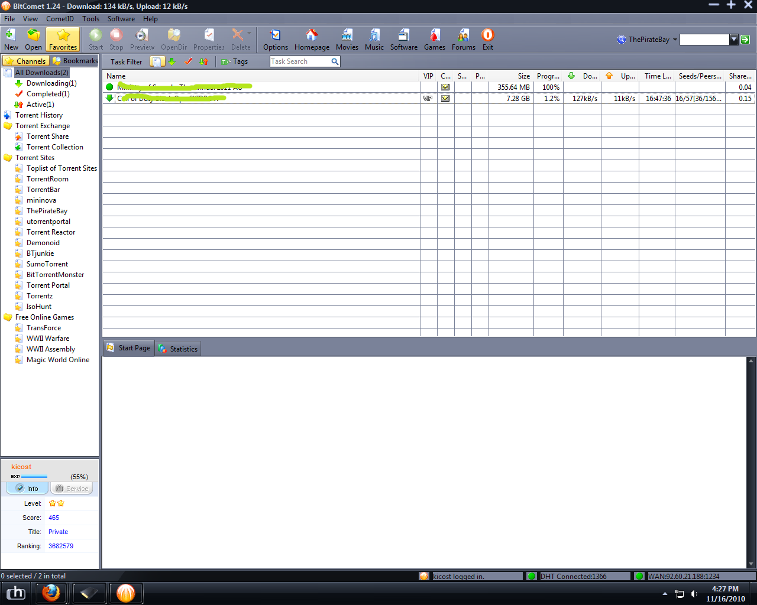
Task: Open Torrent History in the sidebar
Action: pyautogui.click(x=39, y=115)
